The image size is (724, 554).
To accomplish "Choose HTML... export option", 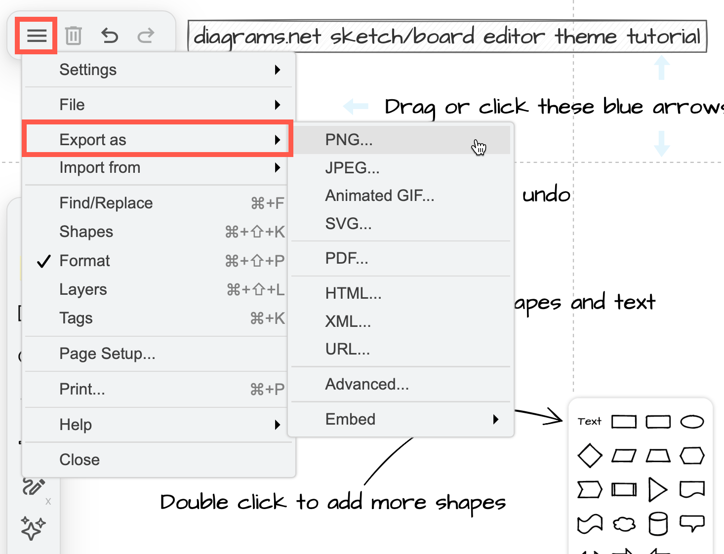I will 401,293.
